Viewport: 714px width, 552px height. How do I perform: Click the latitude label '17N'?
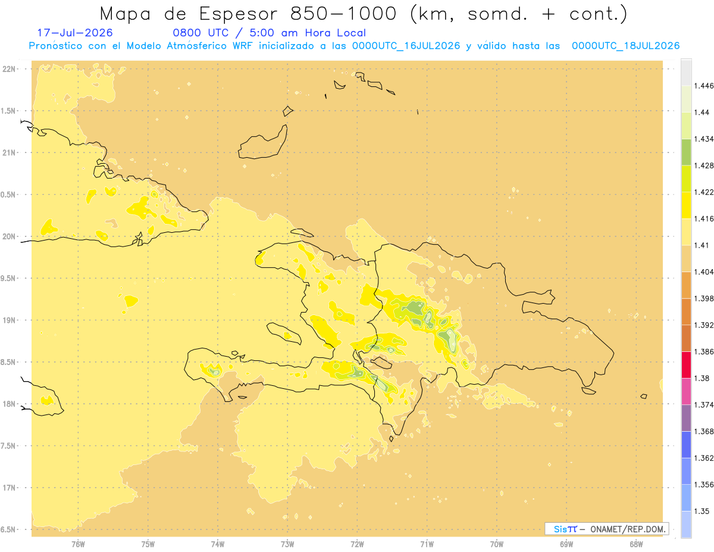(9, 488)
